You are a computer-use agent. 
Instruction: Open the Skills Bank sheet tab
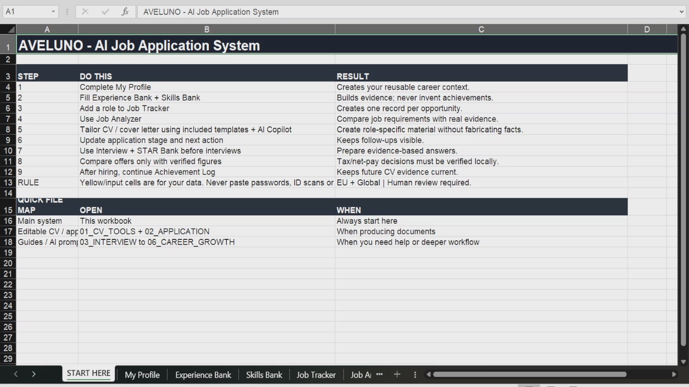point(264,375)
